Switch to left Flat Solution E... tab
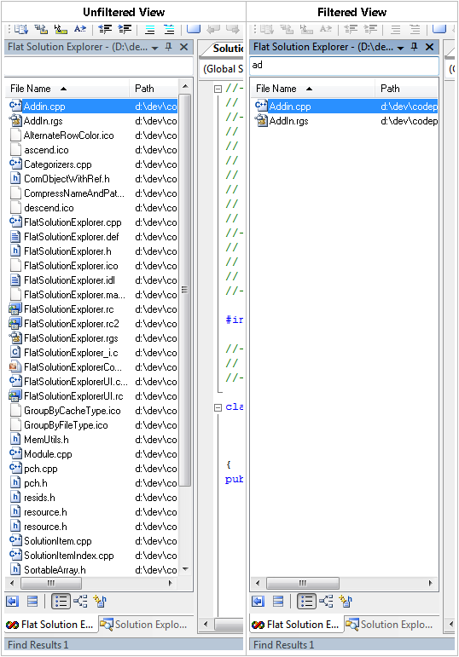 point(50,625)
